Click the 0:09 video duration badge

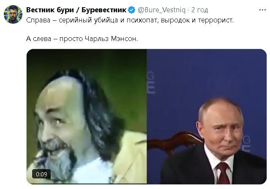(41, 174)
